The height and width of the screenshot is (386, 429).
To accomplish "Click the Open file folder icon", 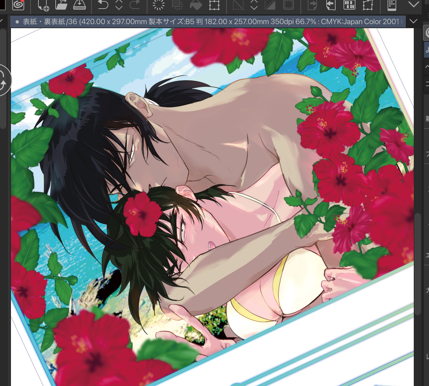I will coord(61,5).
